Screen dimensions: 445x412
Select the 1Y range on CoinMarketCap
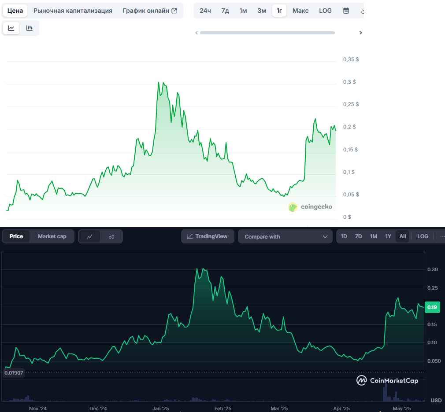[388, 236]
